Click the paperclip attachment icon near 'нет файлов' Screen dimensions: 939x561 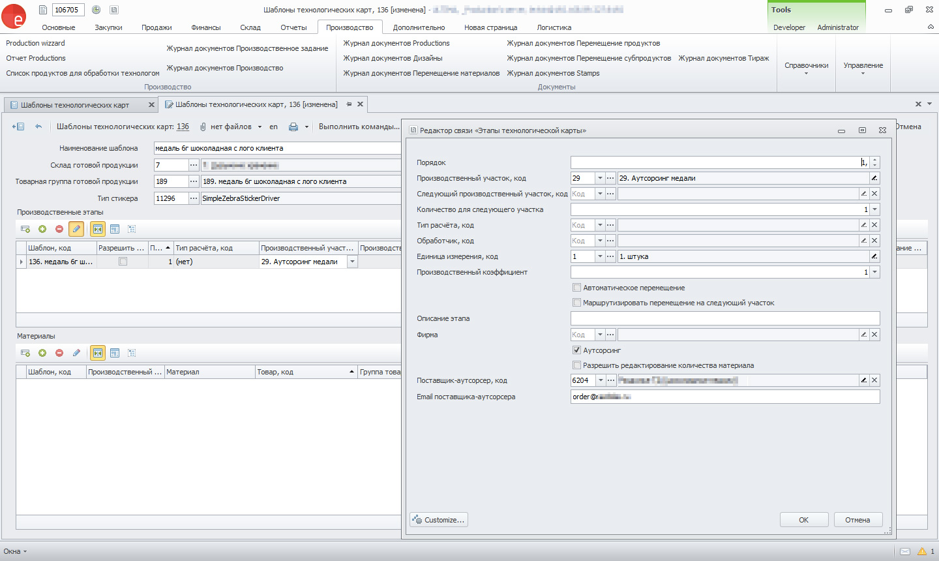point(203,127)
